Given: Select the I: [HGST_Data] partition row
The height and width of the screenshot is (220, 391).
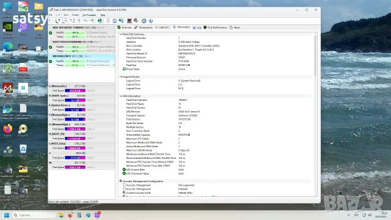Looking at the screenshot, I should pyautogui.click(x=81, y=146).
